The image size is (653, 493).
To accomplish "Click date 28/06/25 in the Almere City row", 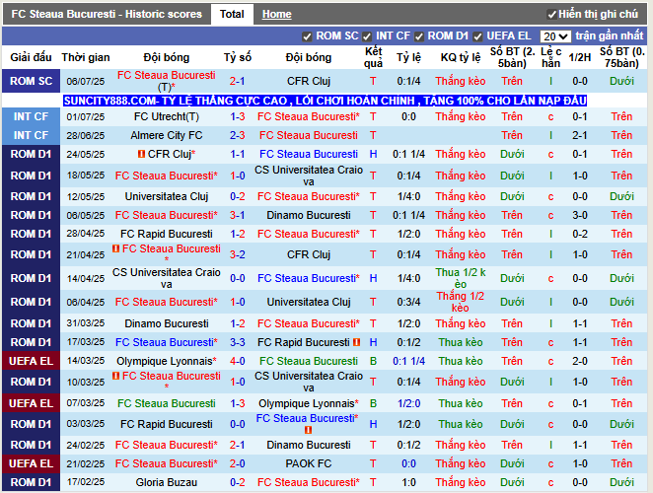I will coord(86,135).
